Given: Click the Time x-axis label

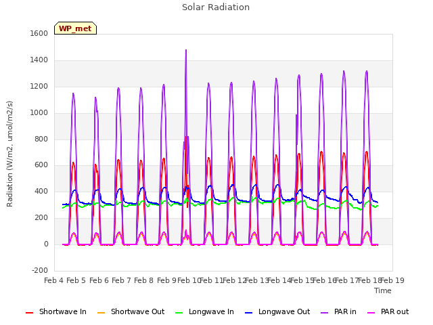Looking at the screenshot, I should click(x=383, y=290).
